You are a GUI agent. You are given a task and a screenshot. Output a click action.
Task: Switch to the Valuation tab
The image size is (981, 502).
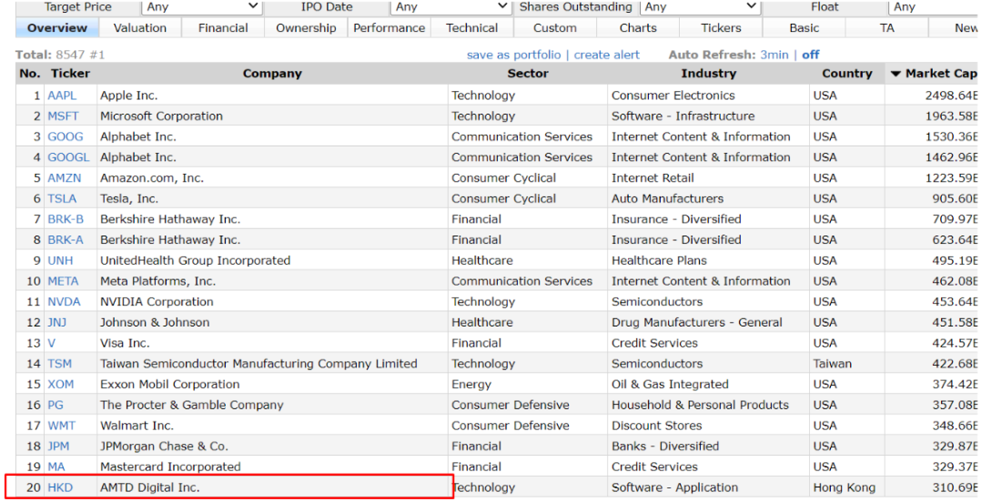tap(140, 28)
